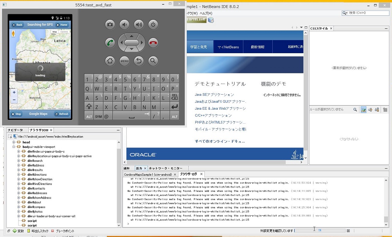This screenshot has height=237, width=392.
Task: Click the emulator back-arrow hardware button
Action: coord(139,61)
